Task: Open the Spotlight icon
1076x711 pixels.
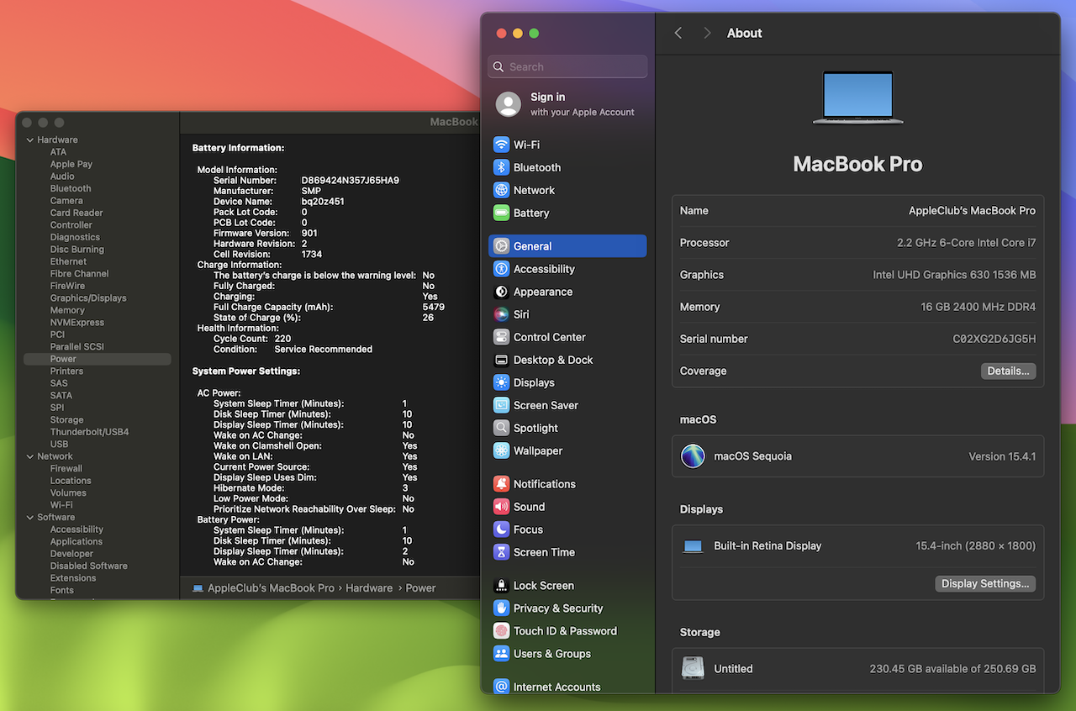Action: [x=501, y=428]
